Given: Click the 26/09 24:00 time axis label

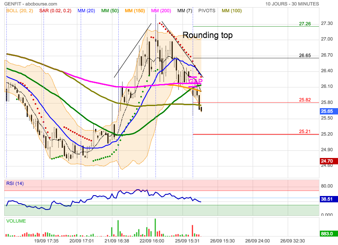Looking at the screenshot, I should [x=257, y=241].
